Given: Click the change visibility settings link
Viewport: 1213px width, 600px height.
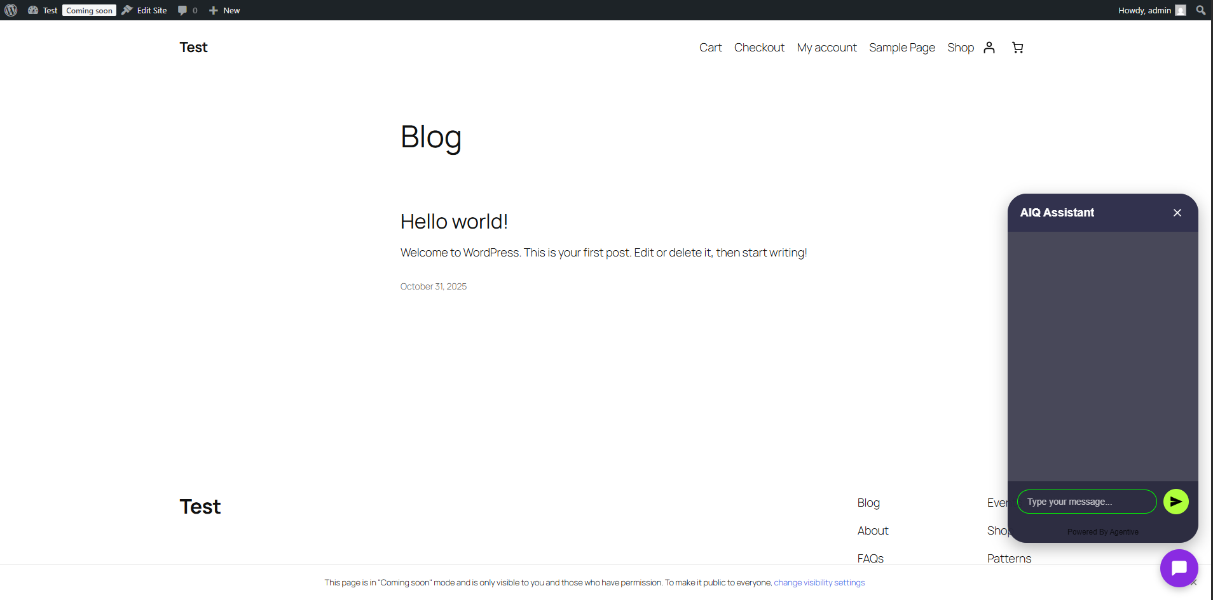Looking at the screenshot, I should click(819, 582).
